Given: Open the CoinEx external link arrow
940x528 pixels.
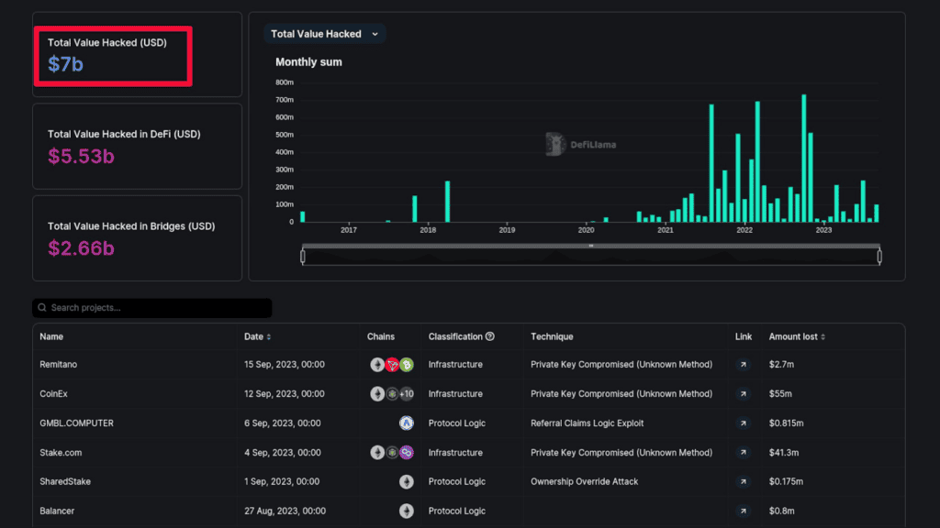Looking at the screenshot, I should click(x=744, y=394).
